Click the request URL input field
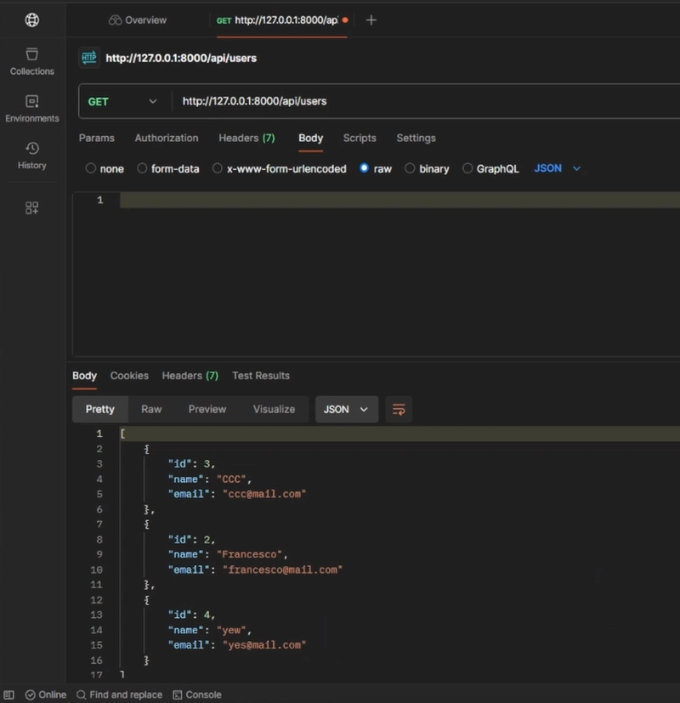The height and width of the screenshot is (703, 680). (x=426, y=101)
